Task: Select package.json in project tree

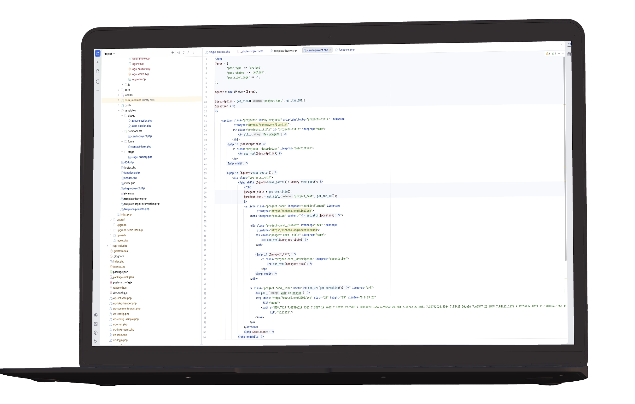Action: pos(119,272)
